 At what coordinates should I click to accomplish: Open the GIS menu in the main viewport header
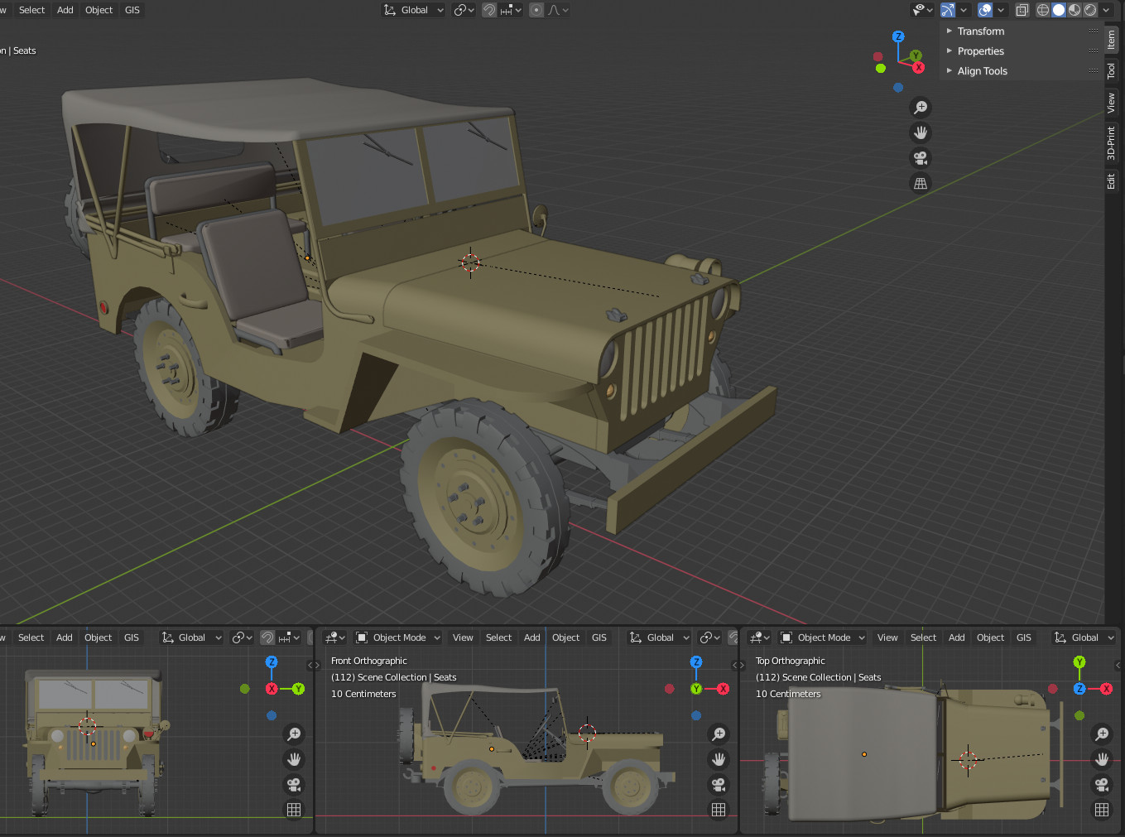pyautogui.click(x=132, y=10)
